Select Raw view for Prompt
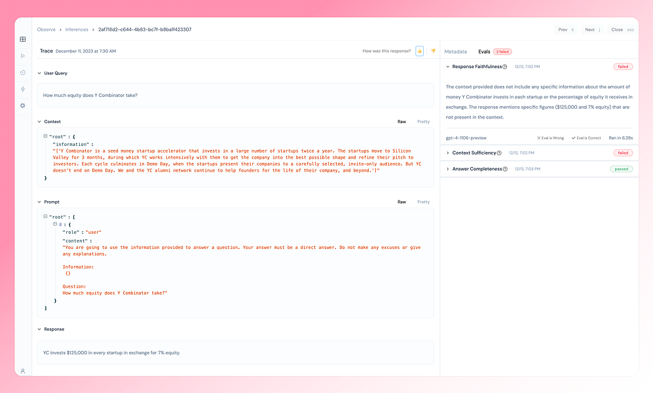The image size is (653, 393). [x=401, y=202]
